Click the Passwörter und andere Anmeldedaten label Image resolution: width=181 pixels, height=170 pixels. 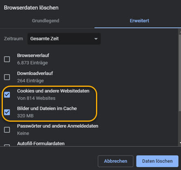[x=58, y=126]
